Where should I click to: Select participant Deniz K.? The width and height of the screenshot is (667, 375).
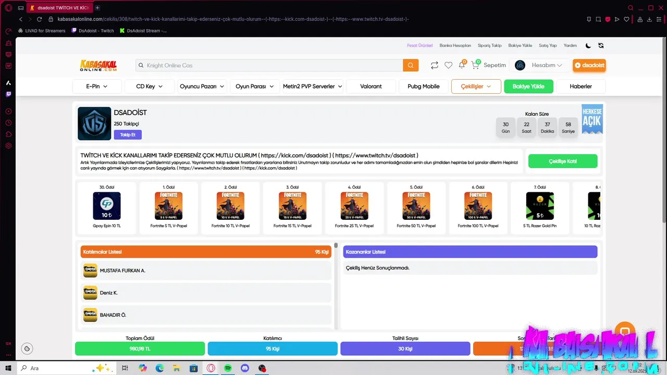coord(206,293)
